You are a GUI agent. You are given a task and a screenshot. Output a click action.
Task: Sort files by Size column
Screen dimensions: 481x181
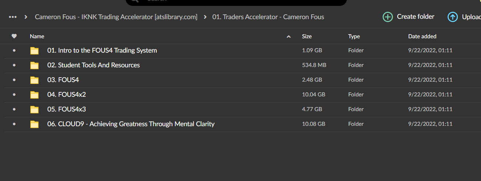click(x=307, y=36)
